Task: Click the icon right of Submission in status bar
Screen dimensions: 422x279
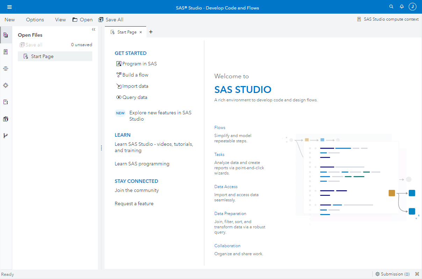Action: point(417,274)
